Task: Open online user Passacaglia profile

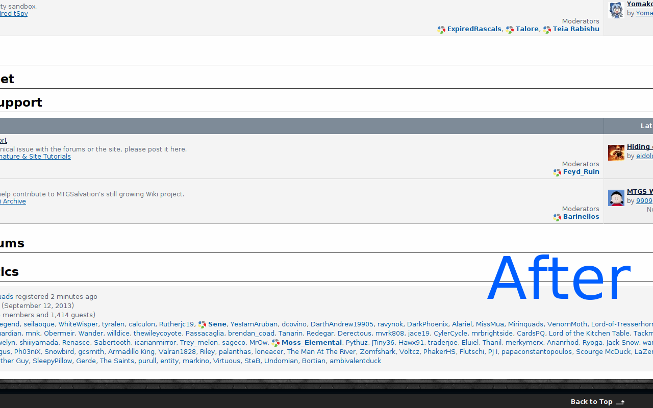Action: tap(205, 334)
